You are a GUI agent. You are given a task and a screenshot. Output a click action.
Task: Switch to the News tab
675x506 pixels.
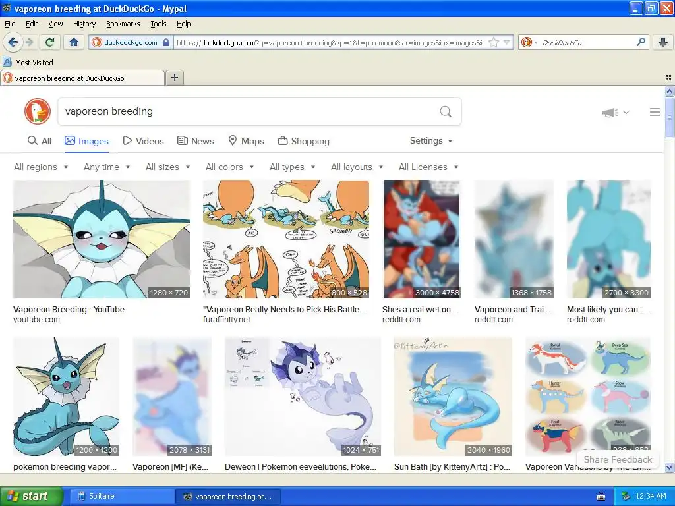click(x=195, y=141)
